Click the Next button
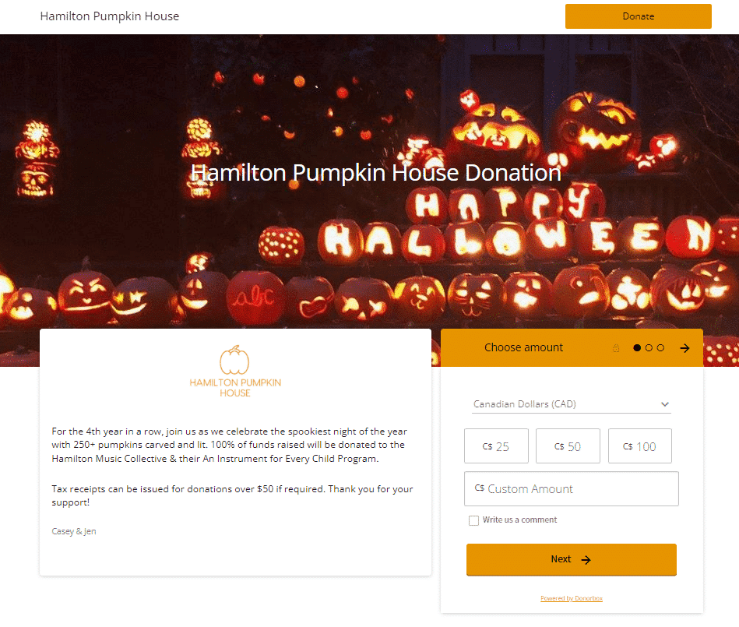The width and height of the screenshot is (739, 627). coord(572,559)
